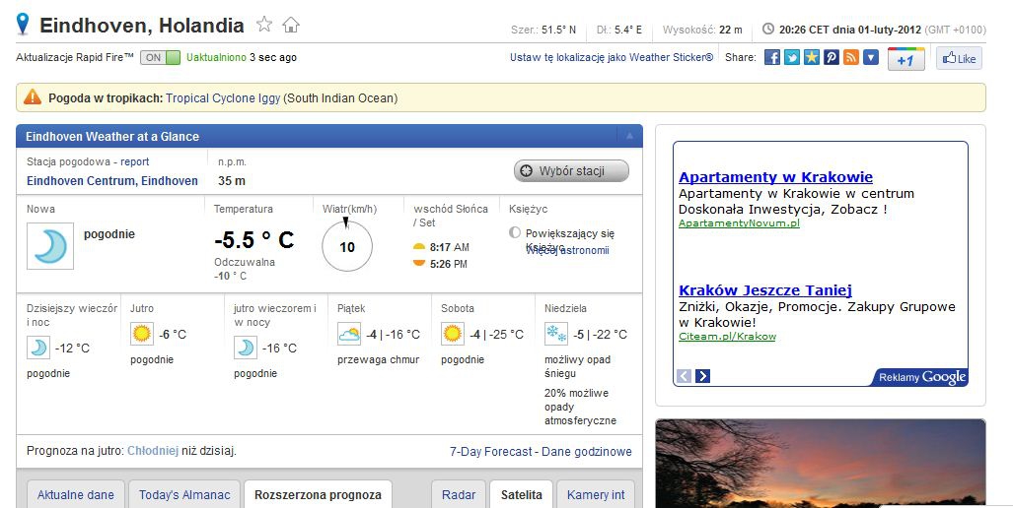Viewport: 1013px width, 508px height.
Task: Open the RSS feed icon
Action: (850, 58)
